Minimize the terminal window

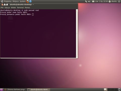tap(5, 5)
